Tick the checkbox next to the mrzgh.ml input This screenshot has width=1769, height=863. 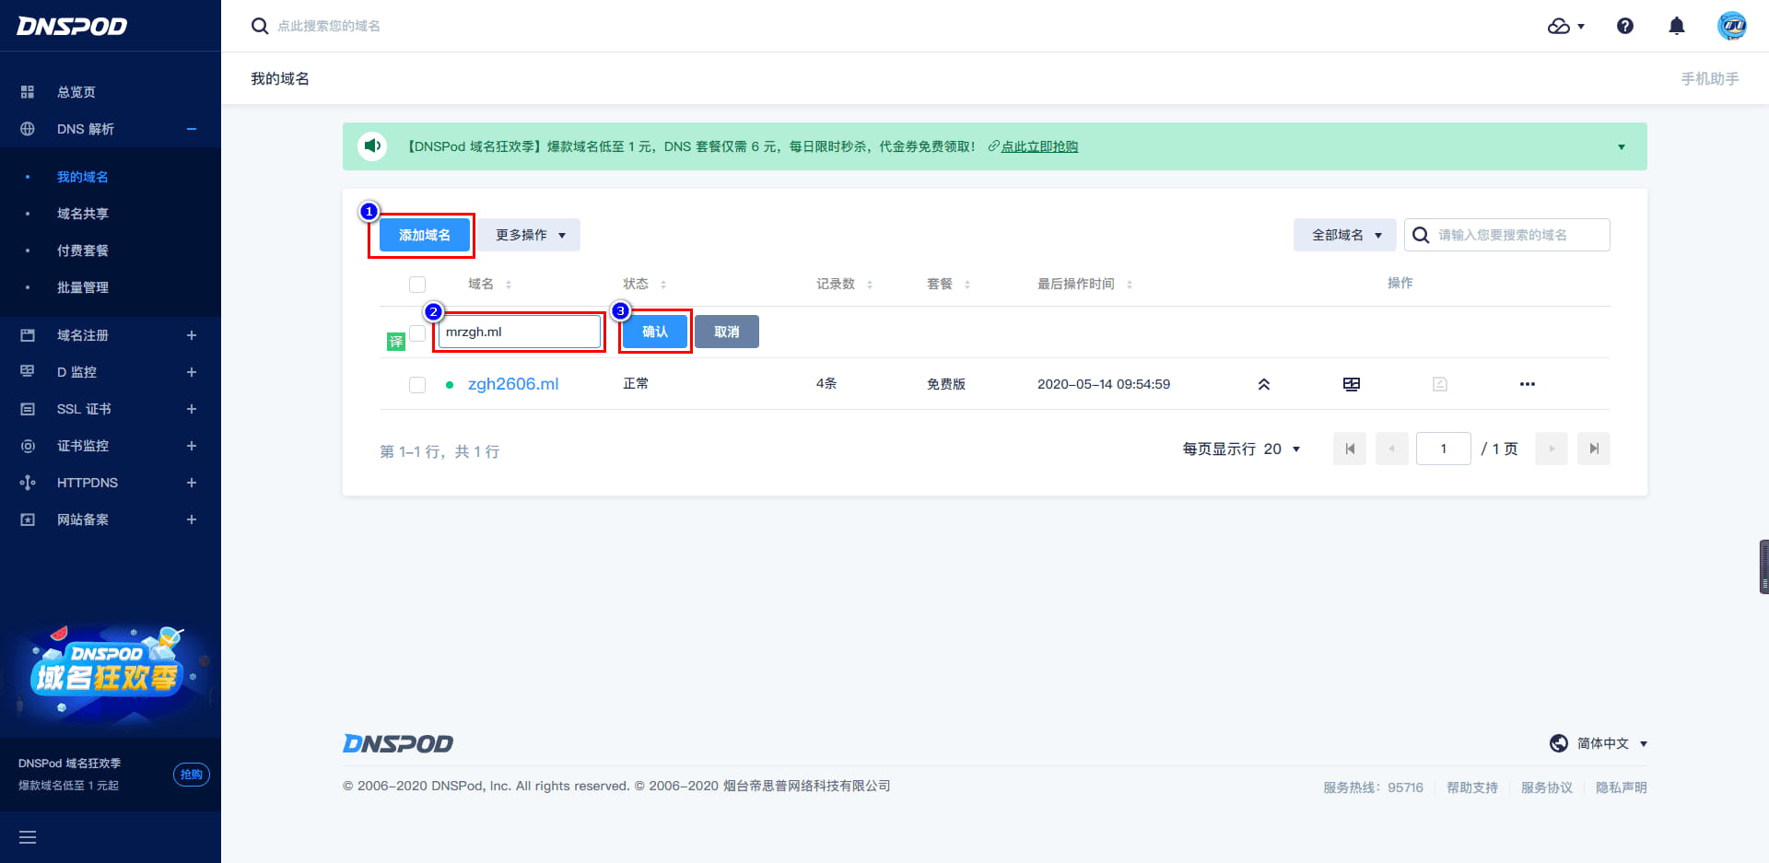click(x=417, y=332)
